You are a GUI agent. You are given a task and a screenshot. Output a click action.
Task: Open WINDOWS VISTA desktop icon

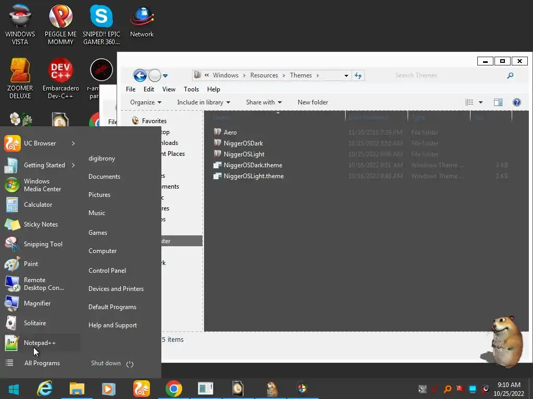[x=20, y=24]
